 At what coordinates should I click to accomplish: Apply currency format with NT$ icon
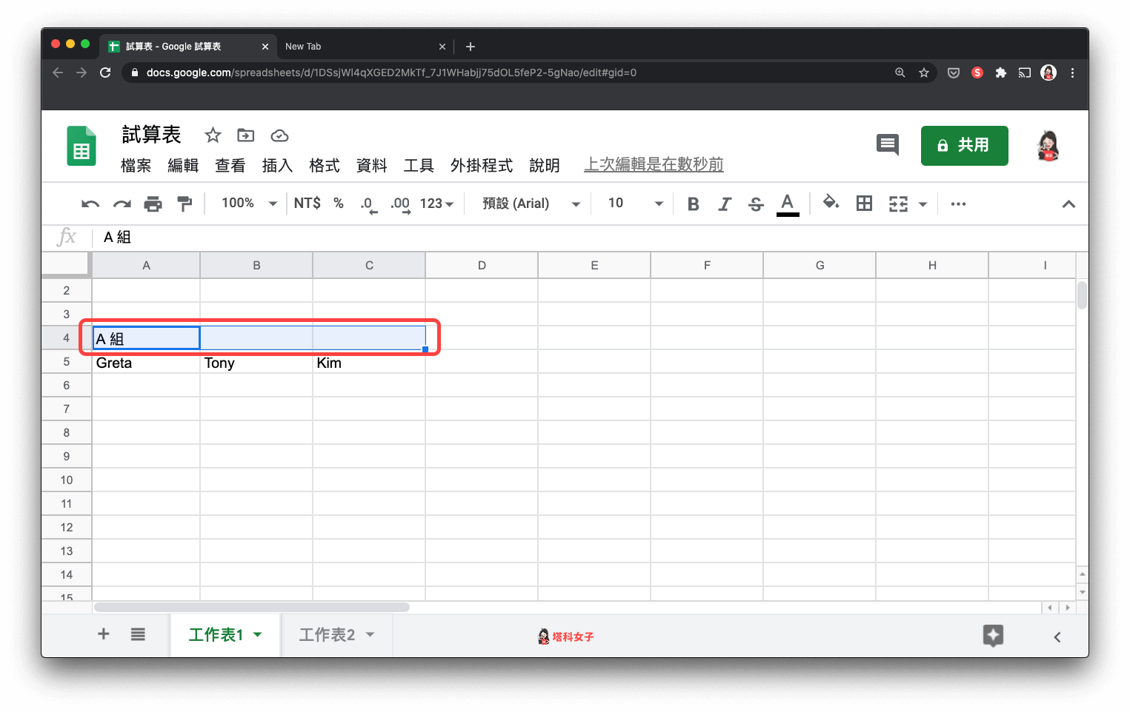point(307,204)
